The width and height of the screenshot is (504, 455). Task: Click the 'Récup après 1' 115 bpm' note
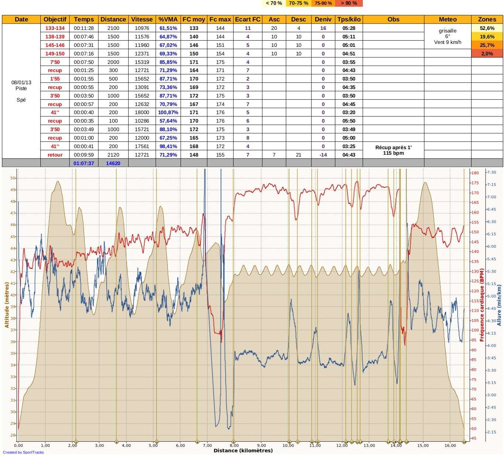(x=393, y=150)
